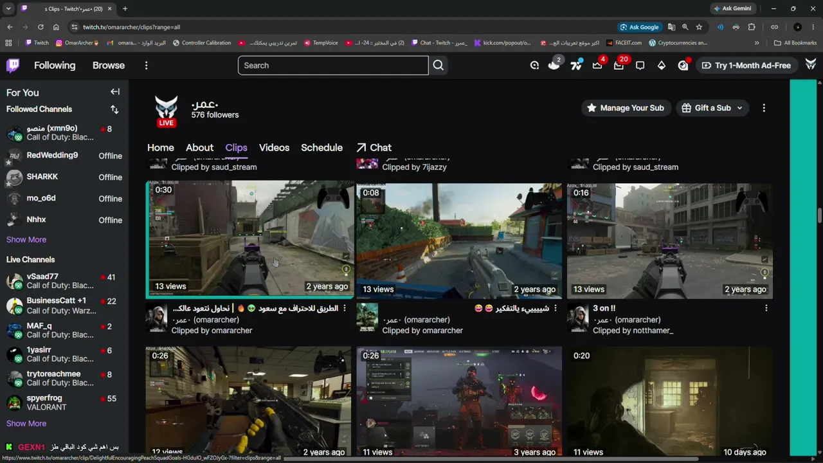Image resolution: width=823 pixels, height=463 pixels.
Task: Open the Get Bits diamond icon
Action: [661, 65]
